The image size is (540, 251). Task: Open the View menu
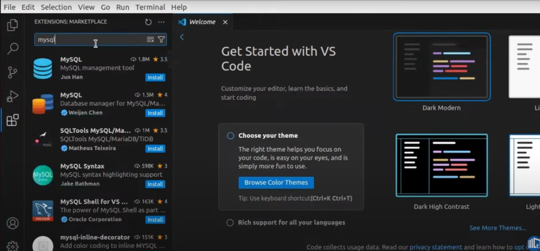coord(86,7)
